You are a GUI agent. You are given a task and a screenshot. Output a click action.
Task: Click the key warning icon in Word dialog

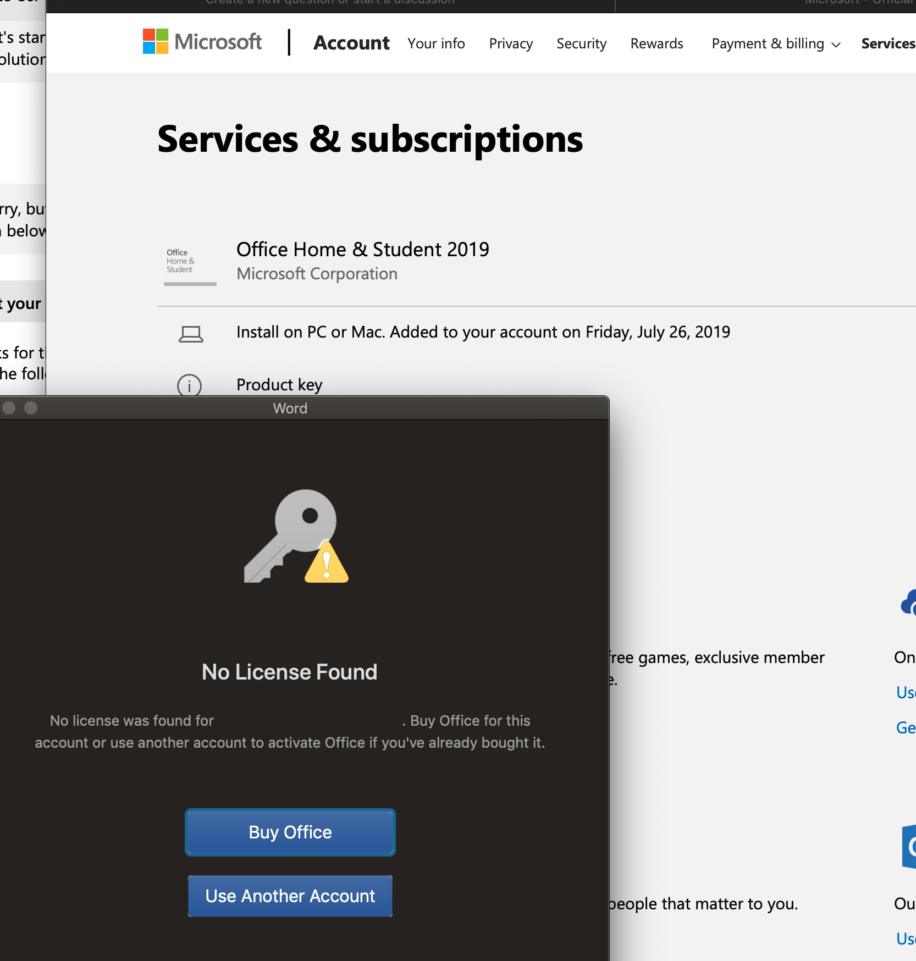[x=296, y=536]
